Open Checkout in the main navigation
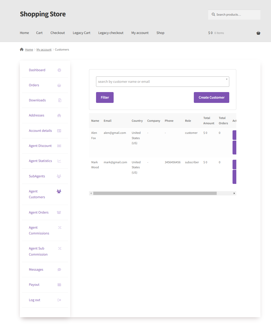The image size is (271, 325). pos(58,33)
